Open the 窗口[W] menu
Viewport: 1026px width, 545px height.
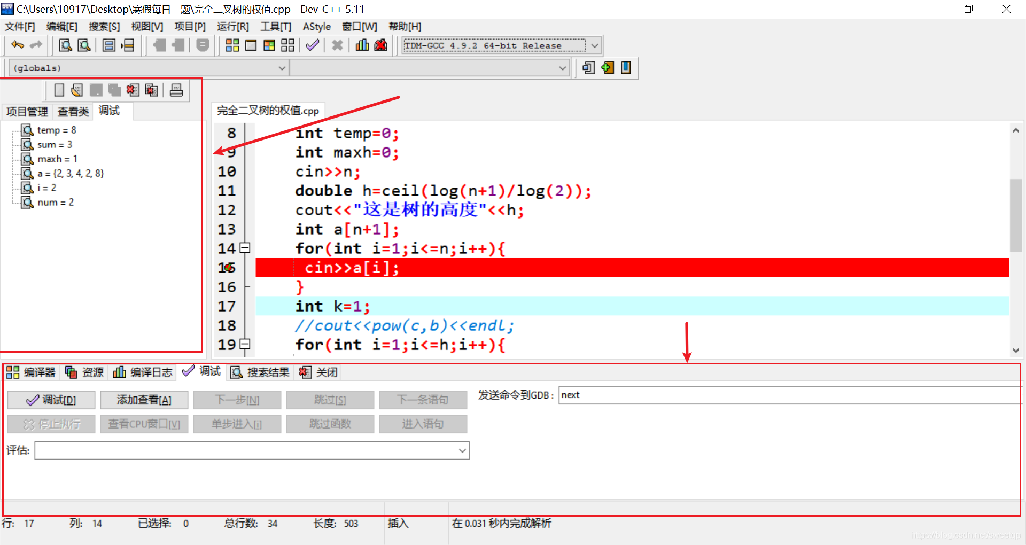[360, 26]
